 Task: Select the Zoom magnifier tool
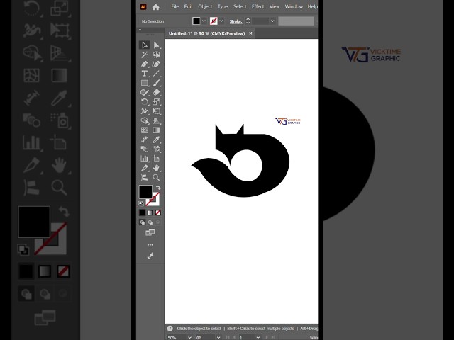tap(156, 178)
